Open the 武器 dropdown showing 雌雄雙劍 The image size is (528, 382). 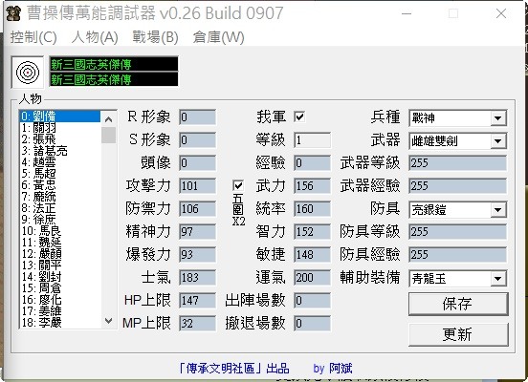(x=458, y=141)
